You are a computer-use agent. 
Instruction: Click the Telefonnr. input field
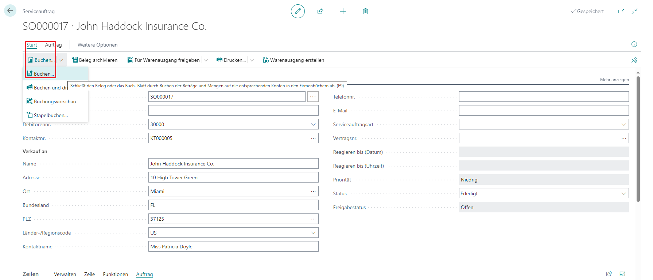click(544, 97)
